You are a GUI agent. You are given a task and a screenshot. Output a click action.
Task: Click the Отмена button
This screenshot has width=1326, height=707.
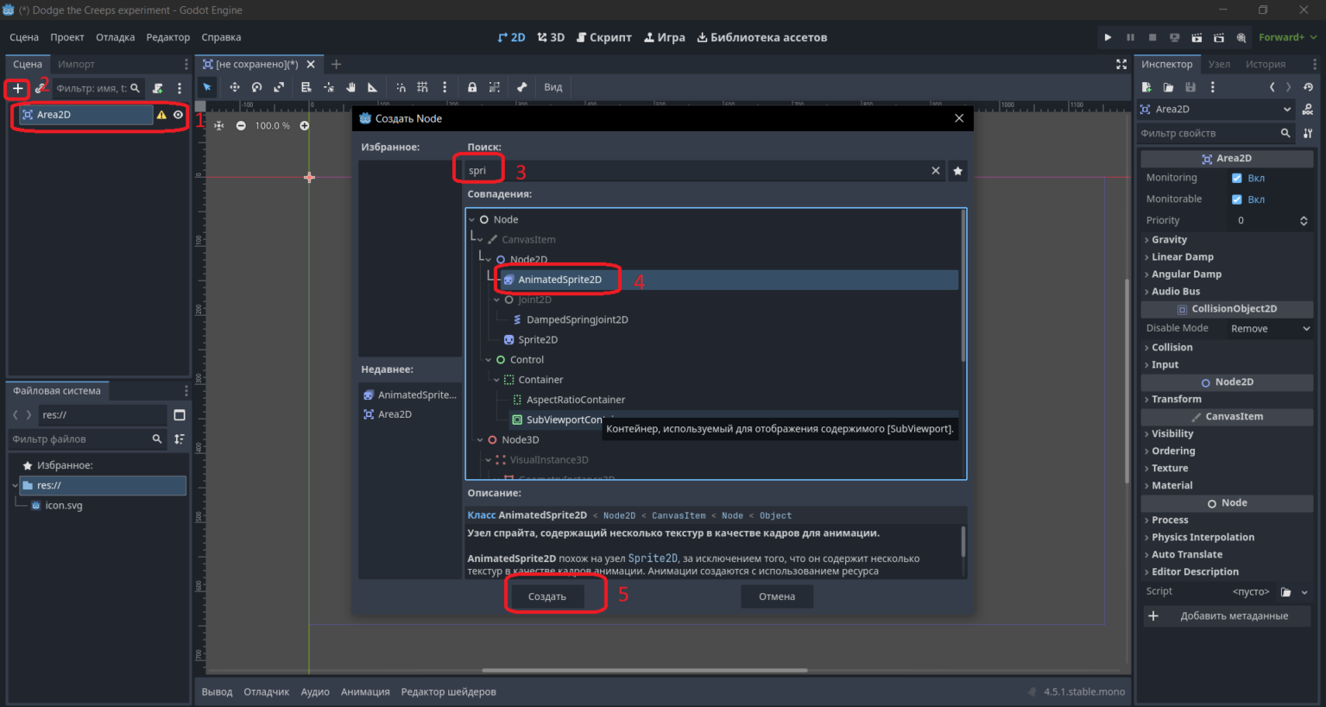click(x=777, y=597)
